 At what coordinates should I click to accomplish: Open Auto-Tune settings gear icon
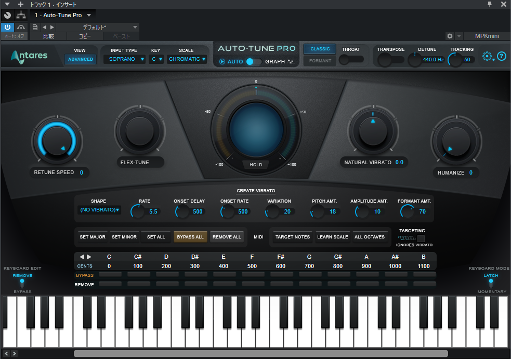(487, 56)
